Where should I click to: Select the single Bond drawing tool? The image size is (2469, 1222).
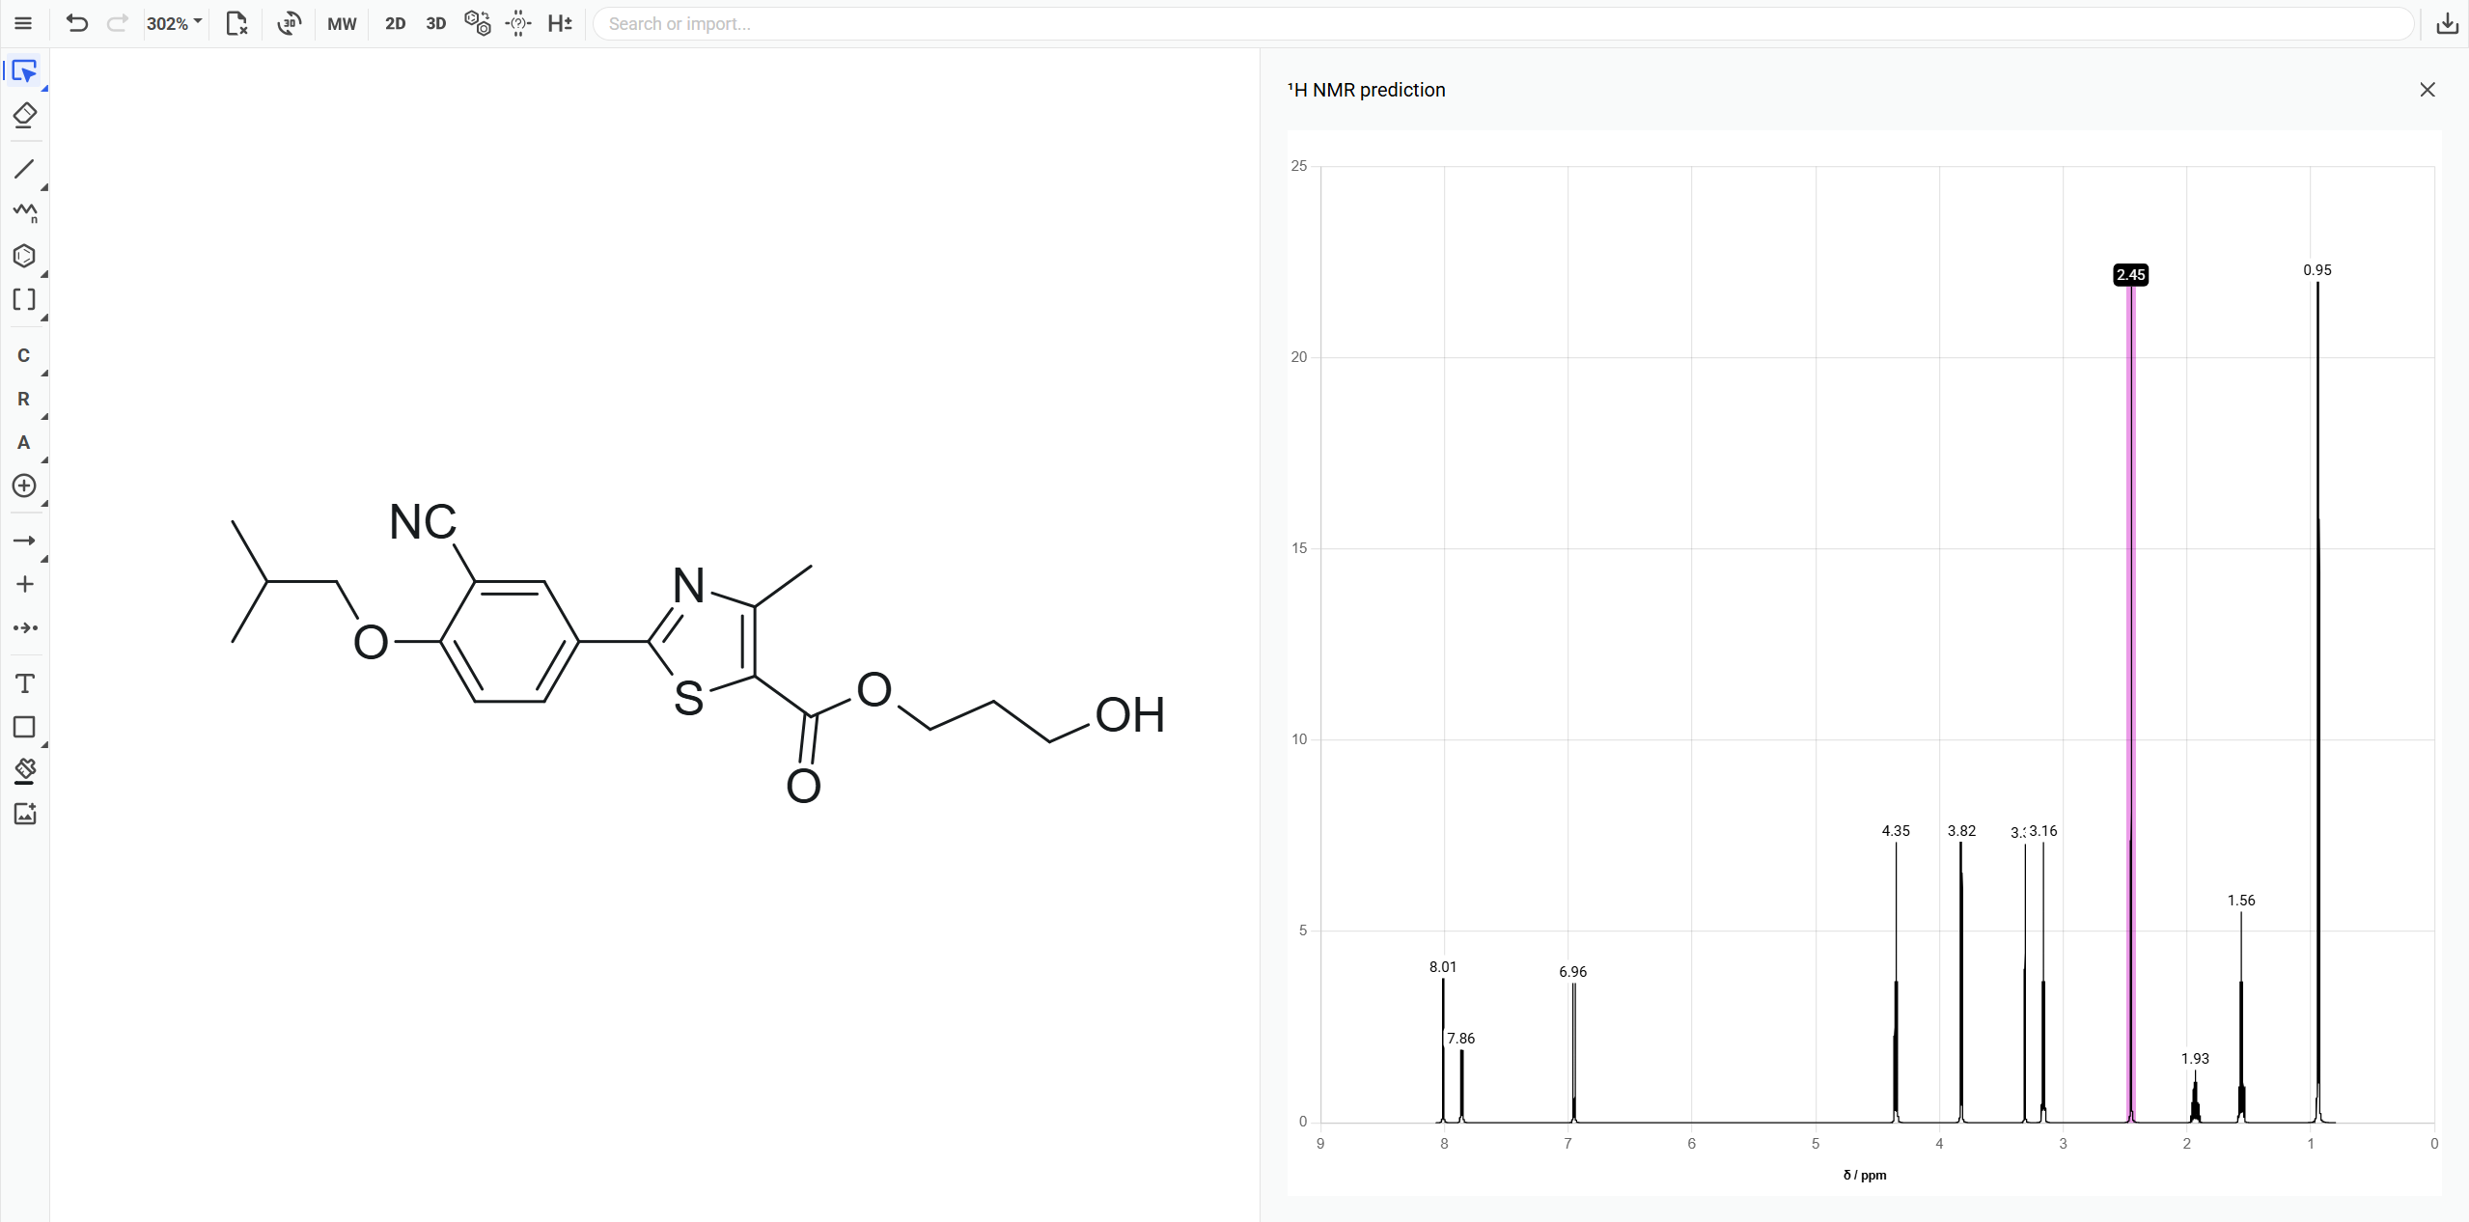(x=23, y=169)
